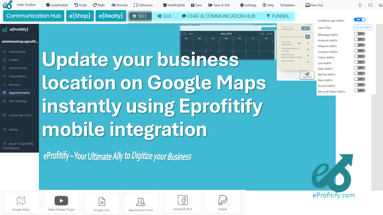Open Help from the toolbar

click(x=268, y=5)
